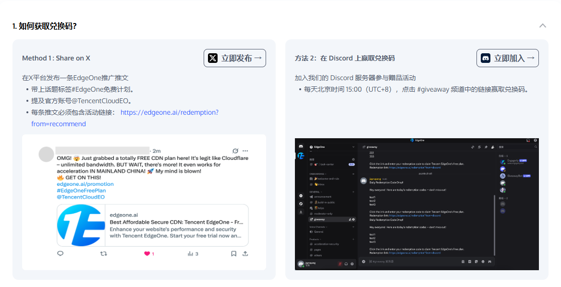Like the tweet with heart icon

pyautogui.click(x=147, y=253)
